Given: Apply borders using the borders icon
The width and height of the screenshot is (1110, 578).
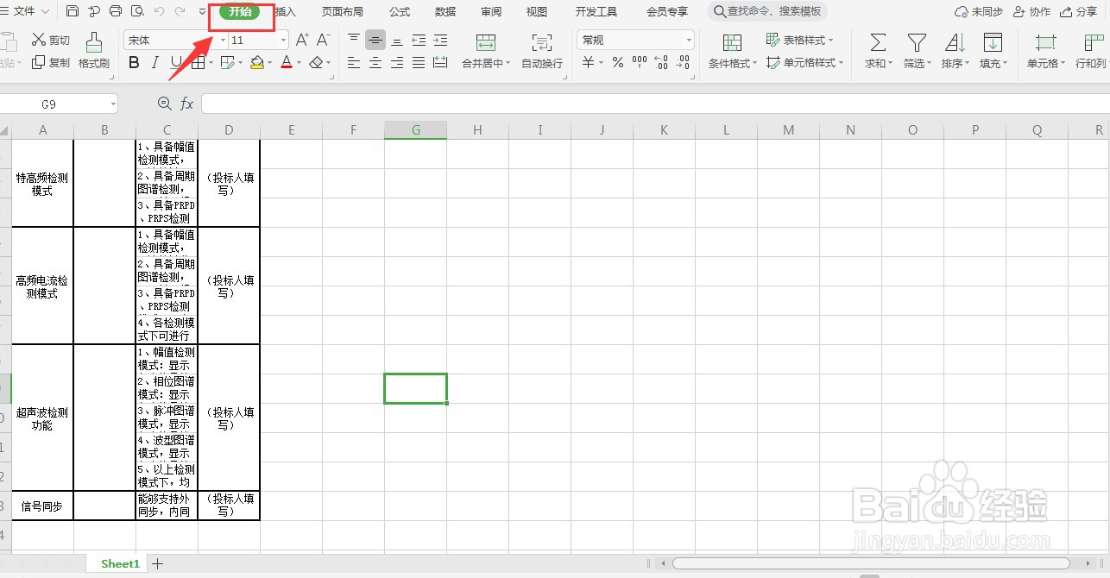Looking at the screenshot, I should (x=198, y=62).
